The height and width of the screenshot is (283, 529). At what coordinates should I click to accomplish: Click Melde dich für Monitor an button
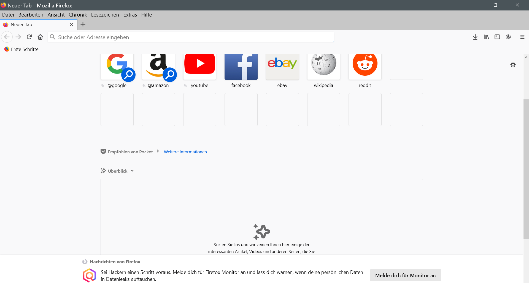405,275
